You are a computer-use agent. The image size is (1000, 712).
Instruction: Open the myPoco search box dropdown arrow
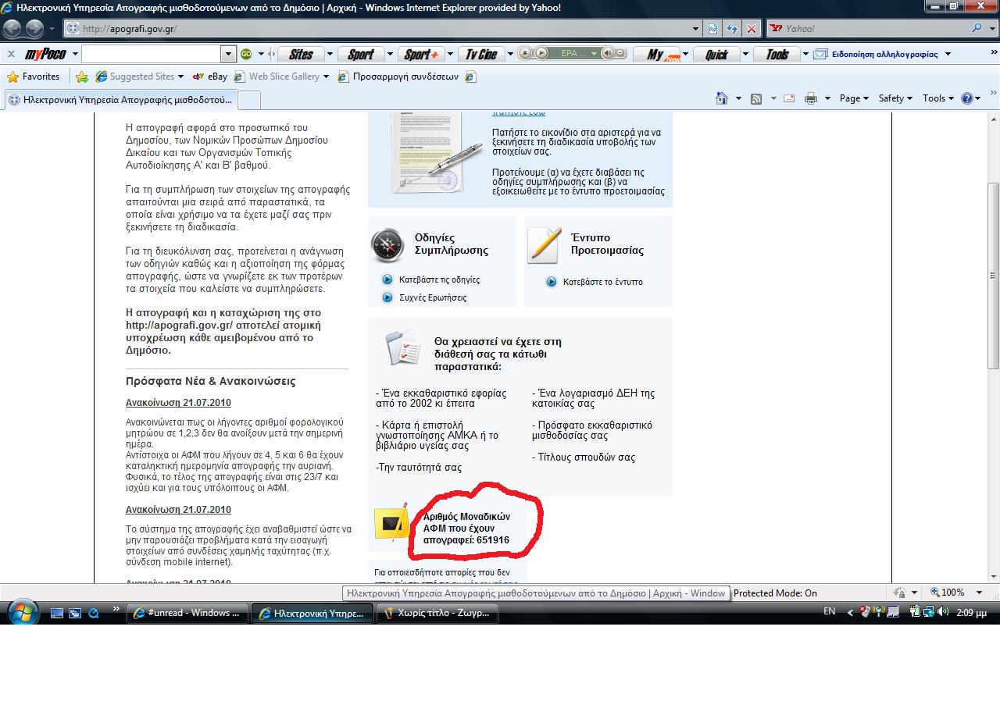point(228,54)
